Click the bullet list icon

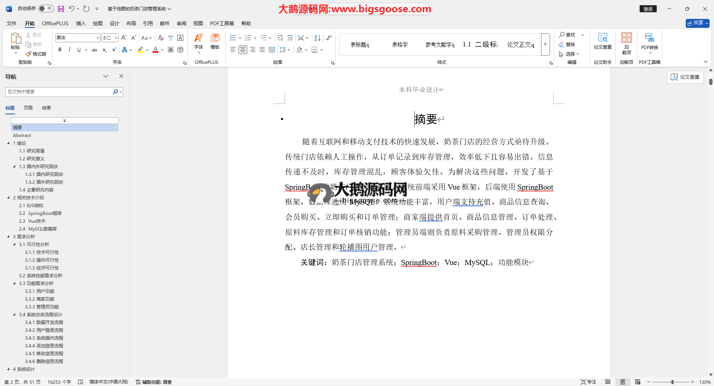[233, 38]
